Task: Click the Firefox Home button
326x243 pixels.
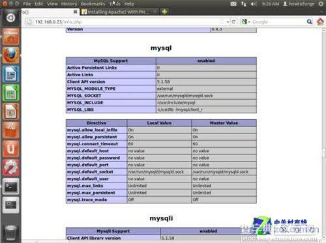Action: pos(320,21)
